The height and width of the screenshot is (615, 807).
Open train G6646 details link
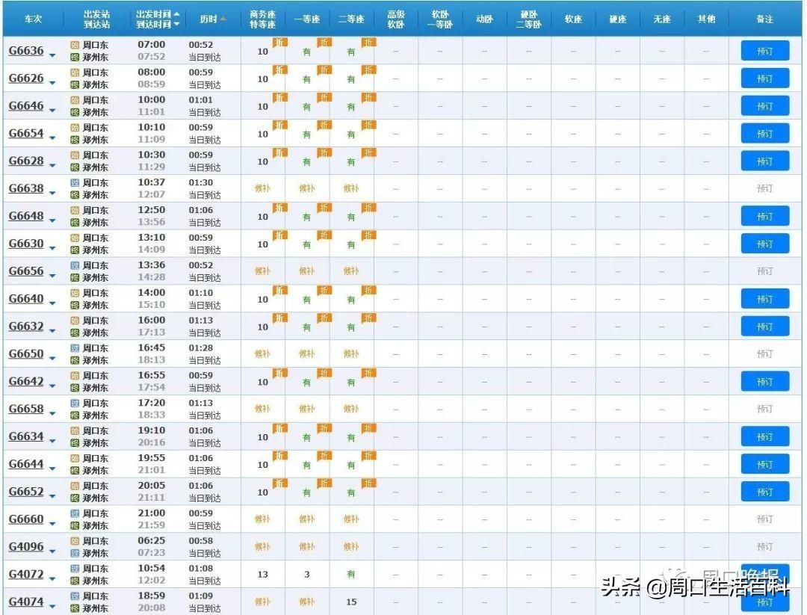point(25,105)
